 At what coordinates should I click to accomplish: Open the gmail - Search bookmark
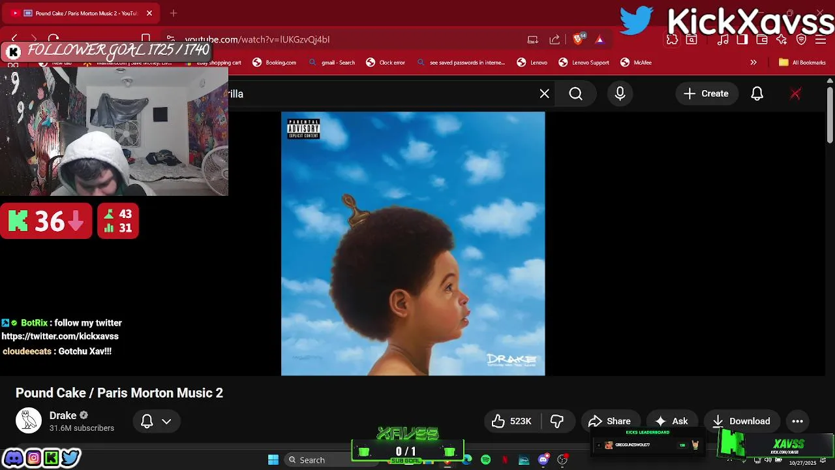pos(332,63)
